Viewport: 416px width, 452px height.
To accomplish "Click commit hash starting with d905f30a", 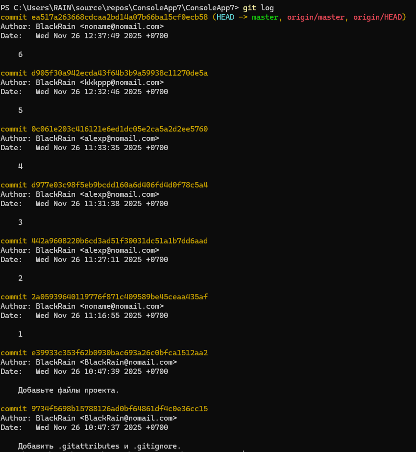I will (120, 73).
